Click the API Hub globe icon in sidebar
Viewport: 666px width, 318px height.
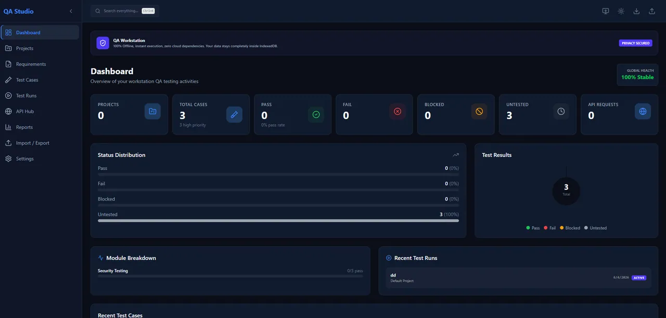(8, 111)
